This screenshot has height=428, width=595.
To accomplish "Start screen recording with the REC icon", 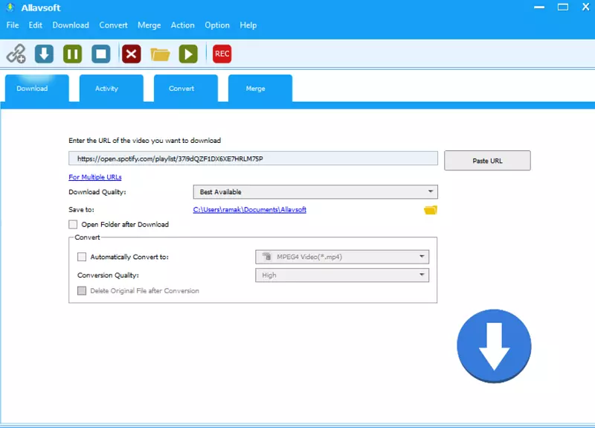I will click(222, 54).
